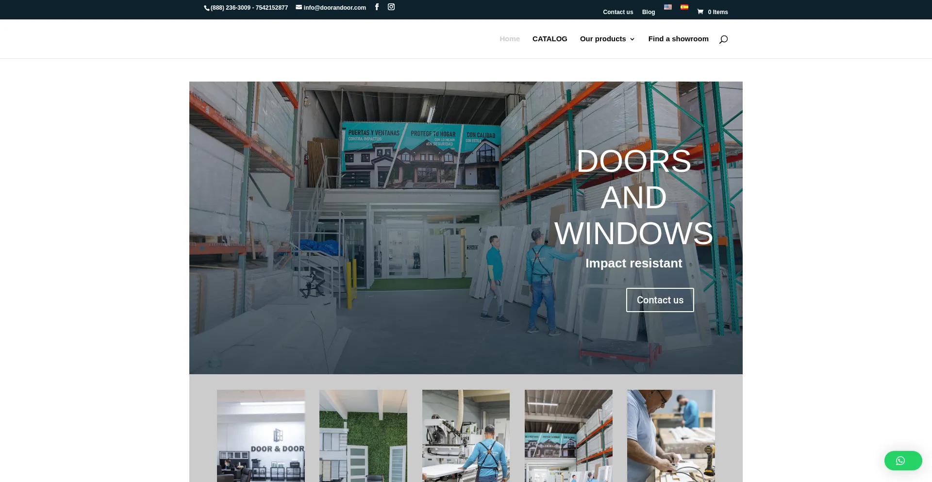Open the green wall doors thumbnail
Image resolution: width=932 pixels, height=482 pixels.
click(x=363, y=435)
